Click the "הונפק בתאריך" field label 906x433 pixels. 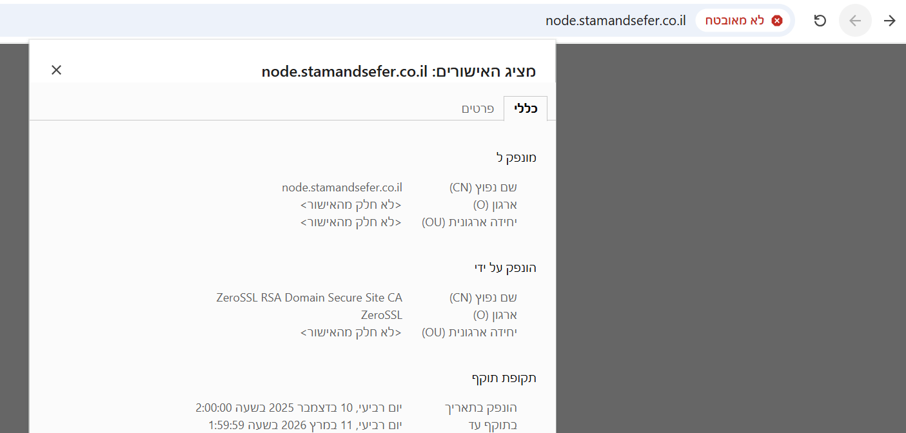[481, 408]
